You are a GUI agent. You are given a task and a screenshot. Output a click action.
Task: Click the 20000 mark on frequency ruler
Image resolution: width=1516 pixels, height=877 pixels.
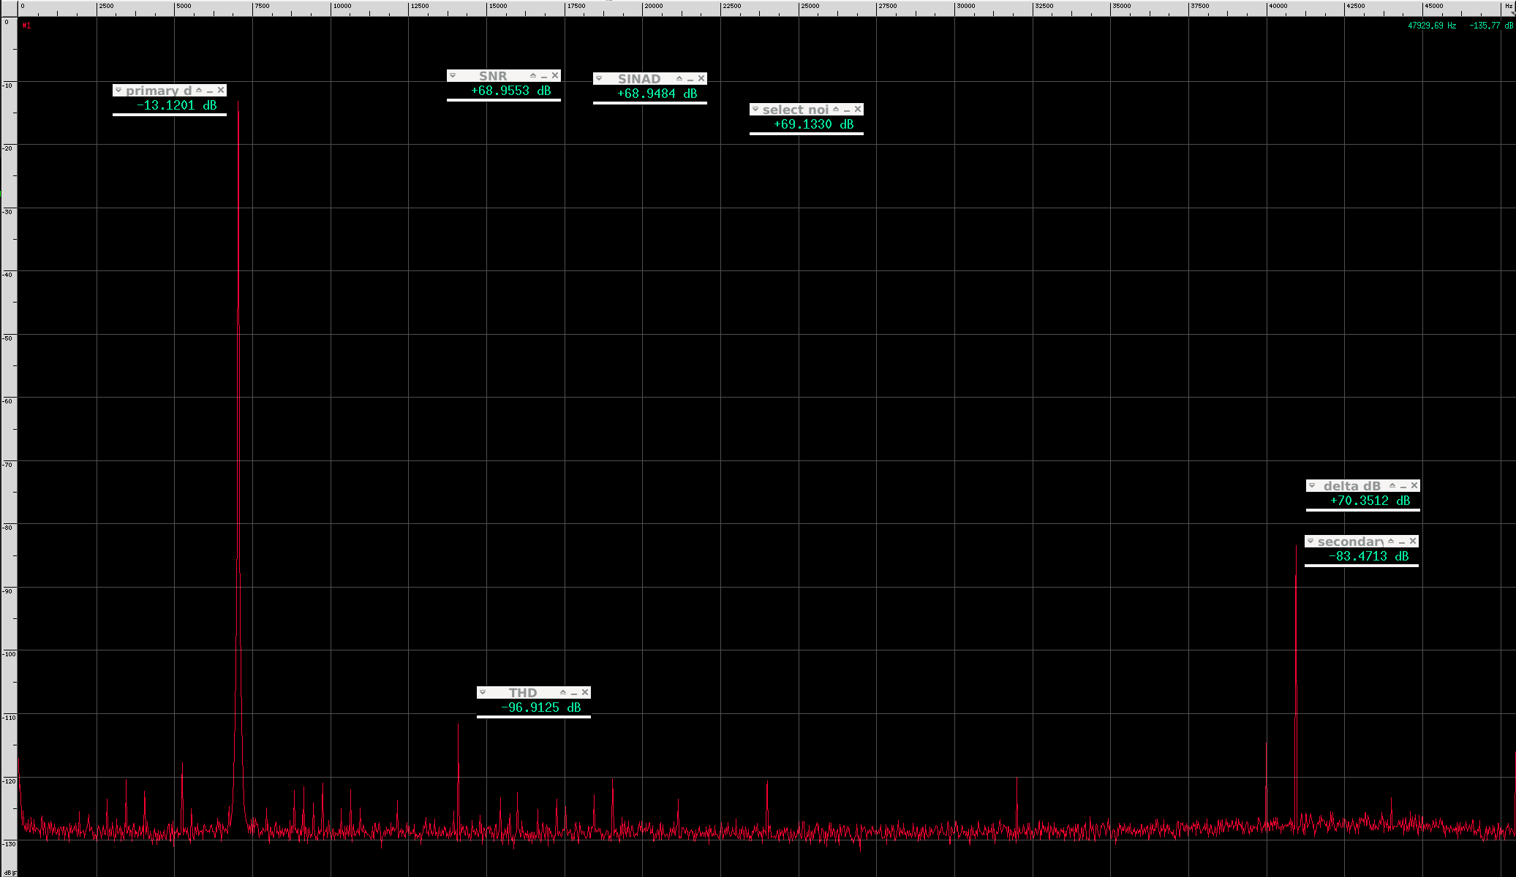tap(653, 6)
